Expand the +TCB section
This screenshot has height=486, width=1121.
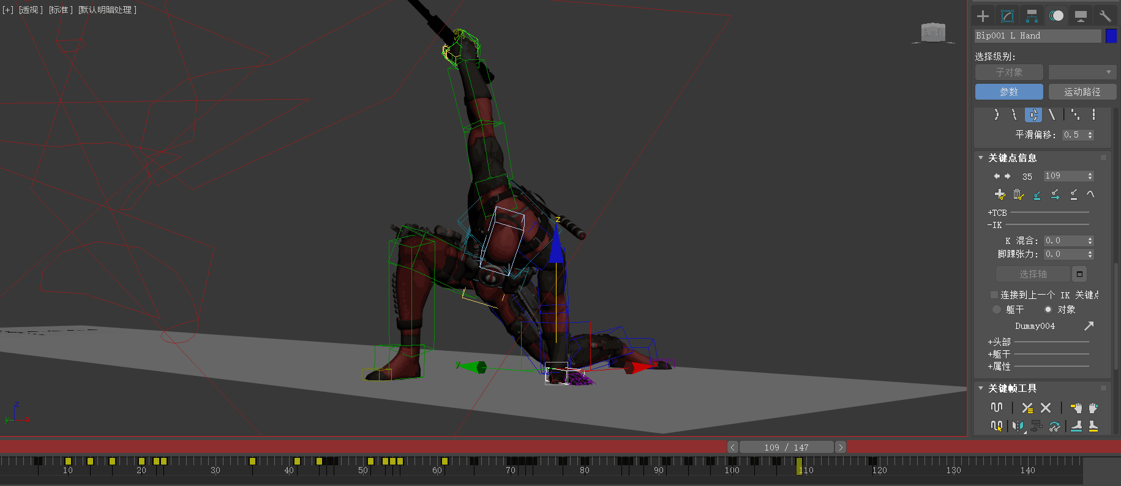(x=997, y=213)
